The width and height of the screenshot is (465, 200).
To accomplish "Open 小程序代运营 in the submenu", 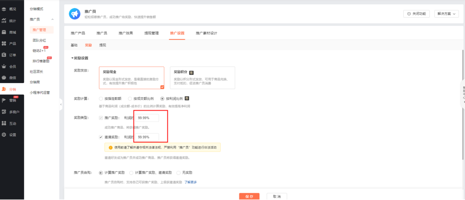I will coord(40,93).
